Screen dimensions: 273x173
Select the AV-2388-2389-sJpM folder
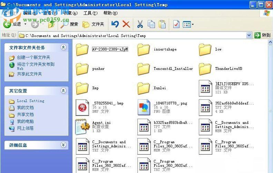[102, 49]
